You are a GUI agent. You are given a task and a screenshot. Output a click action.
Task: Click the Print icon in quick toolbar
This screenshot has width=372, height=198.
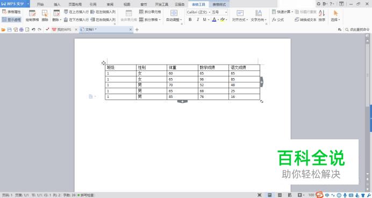point(22,30)
